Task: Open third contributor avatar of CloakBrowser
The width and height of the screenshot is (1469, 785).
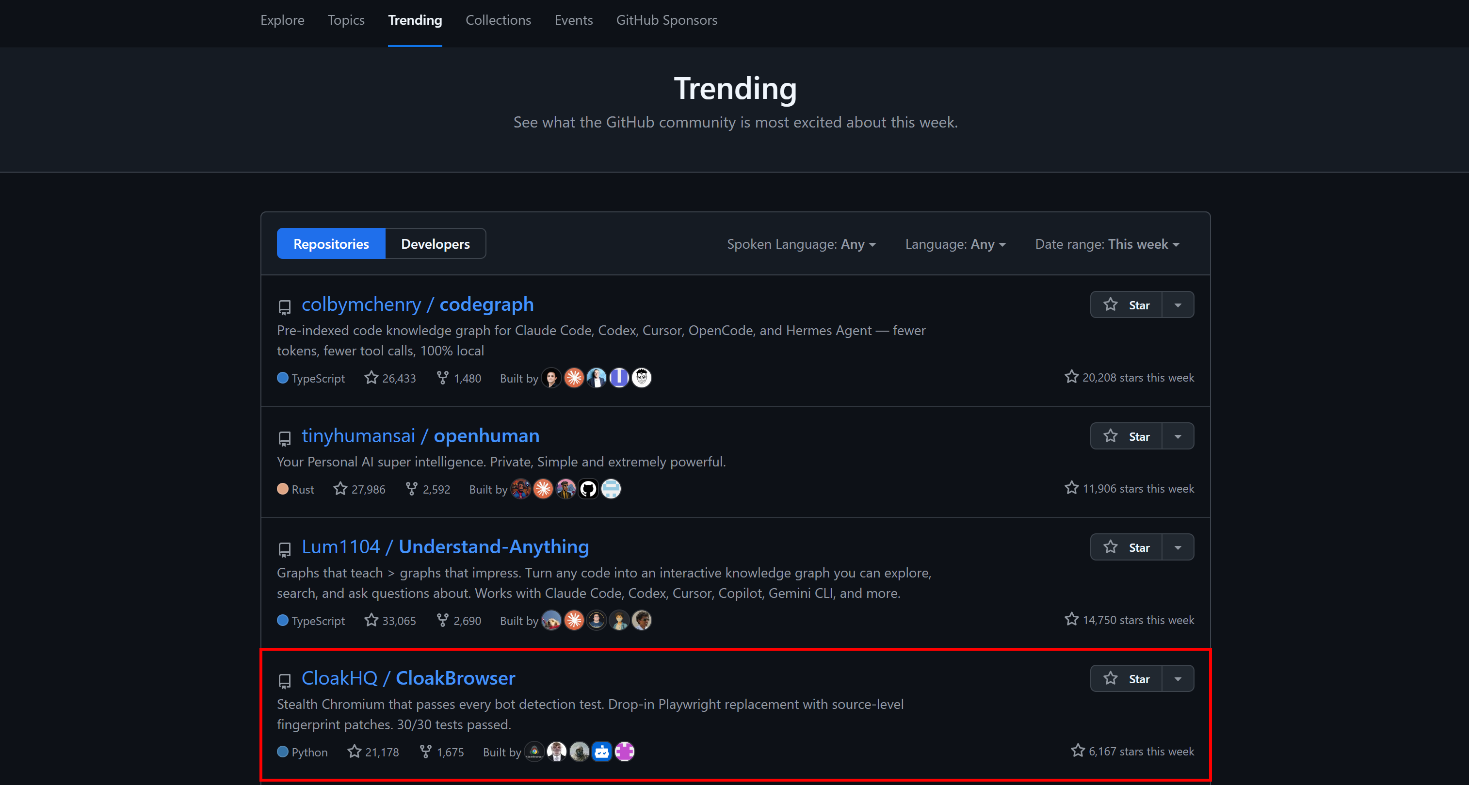Action: tap(580, 752)
